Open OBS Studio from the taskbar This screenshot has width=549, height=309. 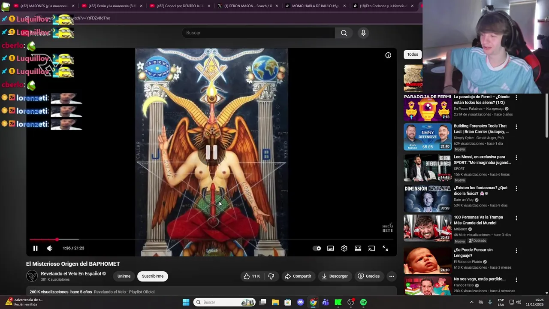click(x=351, y=302)
